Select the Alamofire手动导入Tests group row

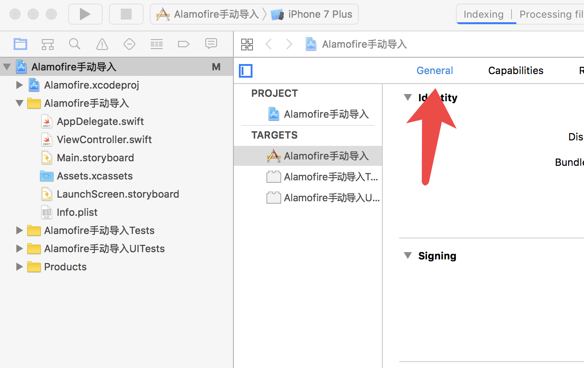click(x=117, y=230)
